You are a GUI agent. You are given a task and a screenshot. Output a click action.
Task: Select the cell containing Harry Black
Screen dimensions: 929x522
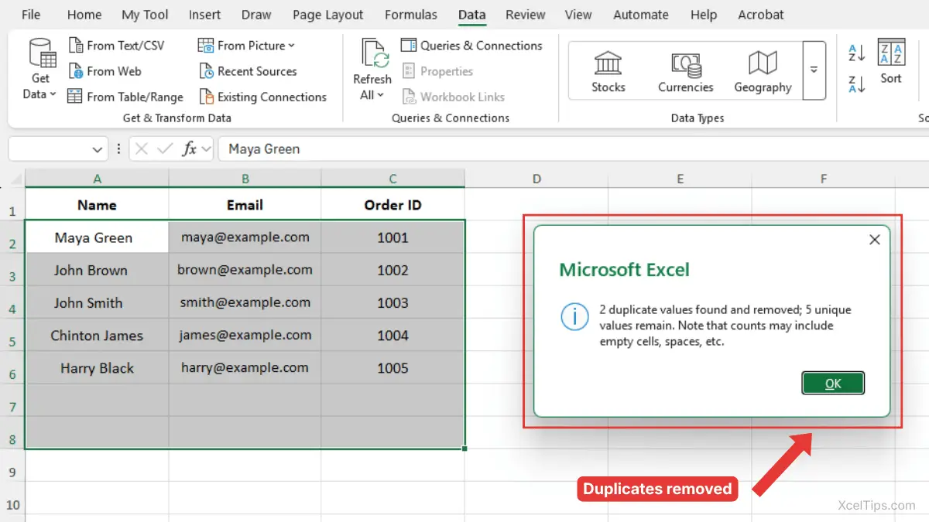click(97, 368)
